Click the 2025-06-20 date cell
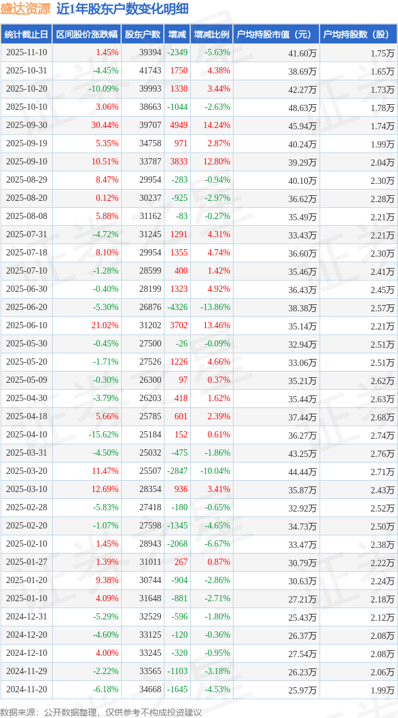The width and height of the screenshot is (398, 718). pos(26,308)
